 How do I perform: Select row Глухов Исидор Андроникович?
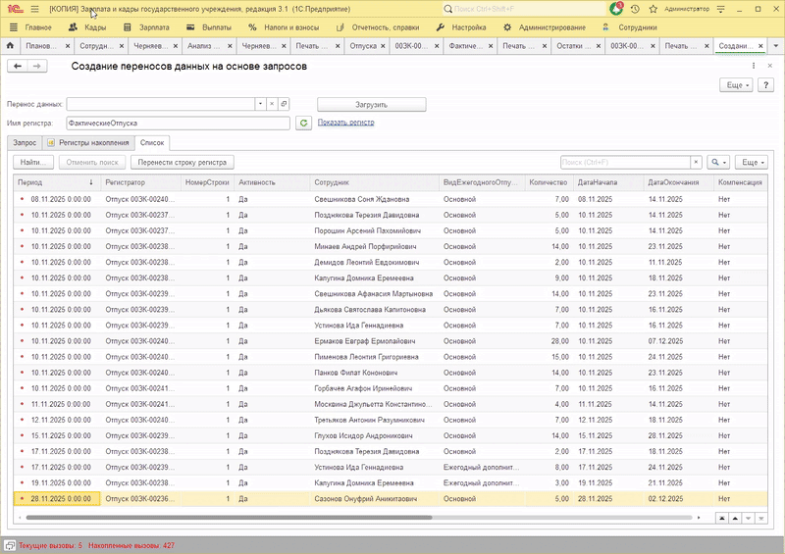tap(391, 436)
